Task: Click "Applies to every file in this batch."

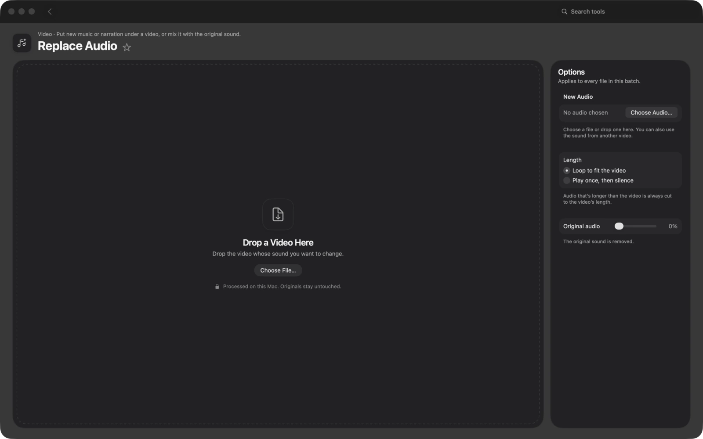Action: point(599,81)
